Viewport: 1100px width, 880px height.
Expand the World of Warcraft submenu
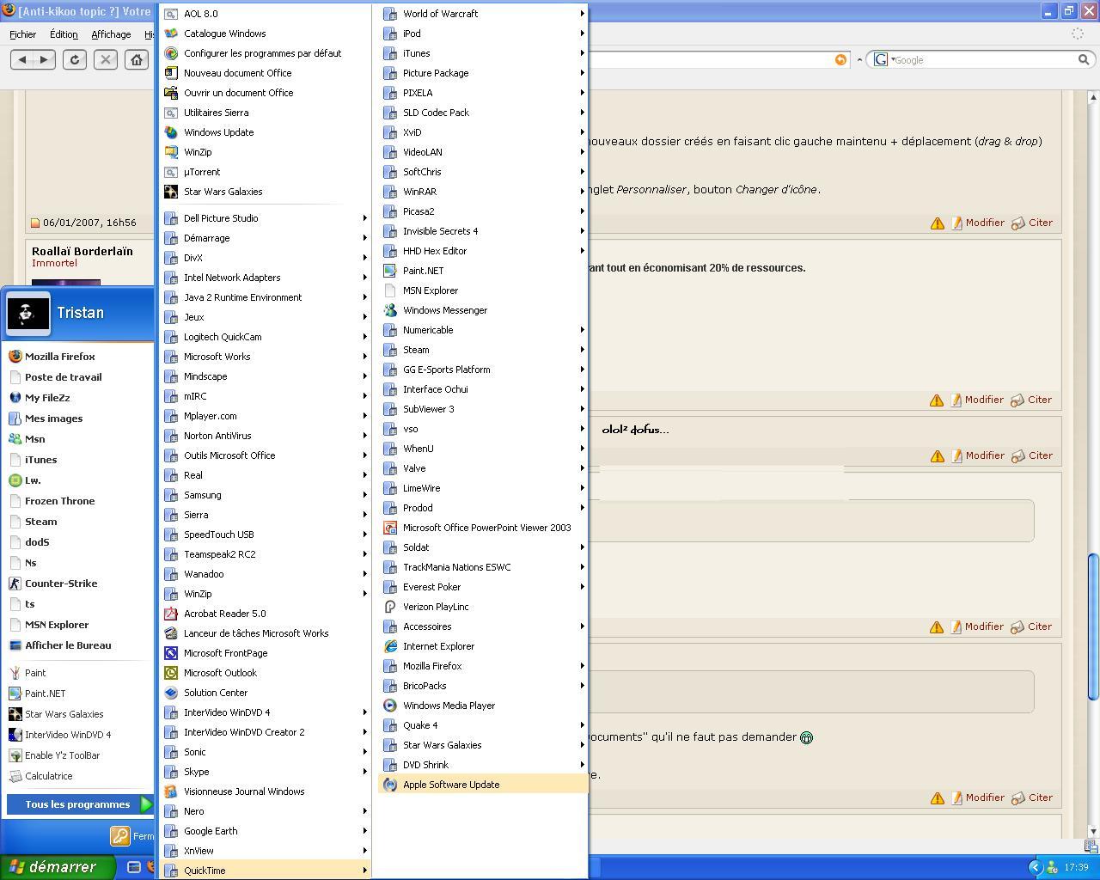click(483, 14)
